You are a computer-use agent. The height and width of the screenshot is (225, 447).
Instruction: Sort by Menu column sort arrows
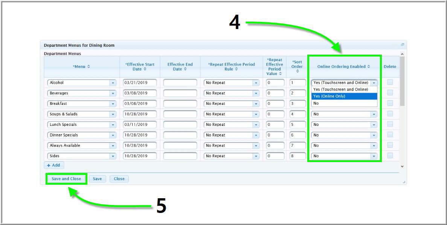click(88, 67)
